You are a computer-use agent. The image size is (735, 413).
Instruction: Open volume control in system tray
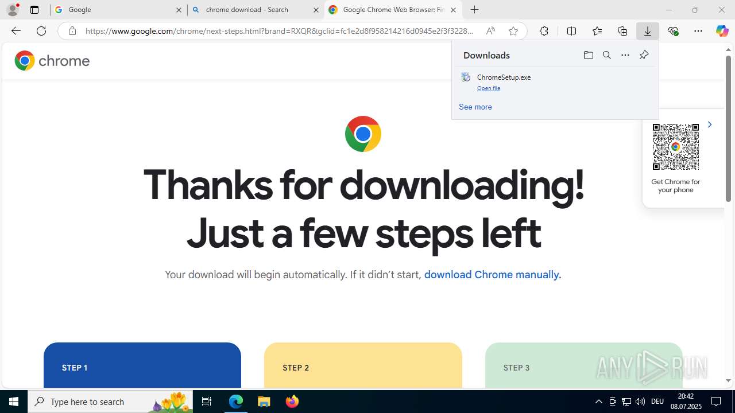(640, 402)
